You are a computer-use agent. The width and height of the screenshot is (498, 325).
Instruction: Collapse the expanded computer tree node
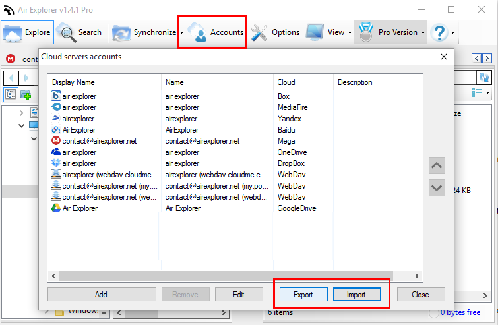tap(21, 126)
